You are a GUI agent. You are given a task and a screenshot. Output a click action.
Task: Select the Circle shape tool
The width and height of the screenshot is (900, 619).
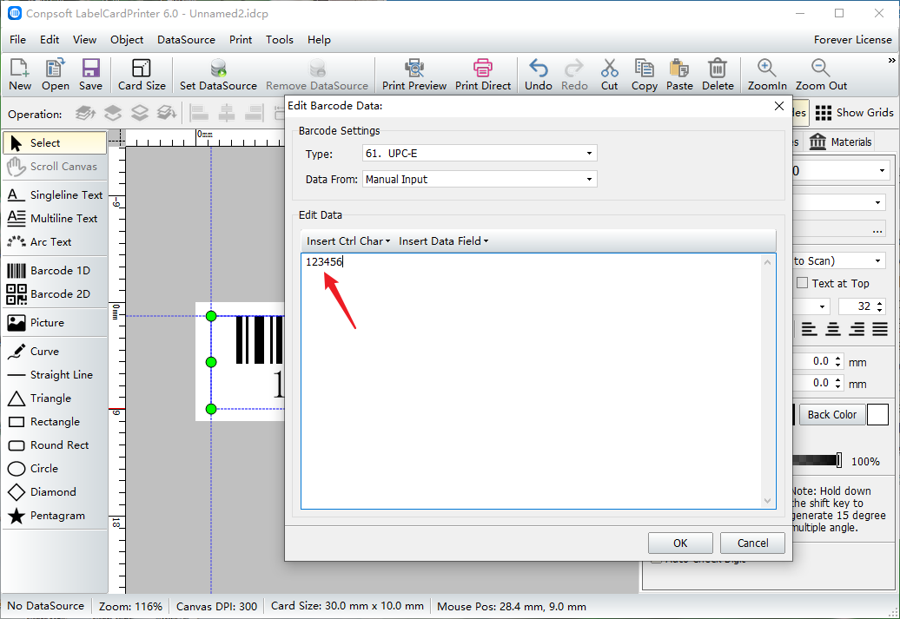[x=55, y=469]
